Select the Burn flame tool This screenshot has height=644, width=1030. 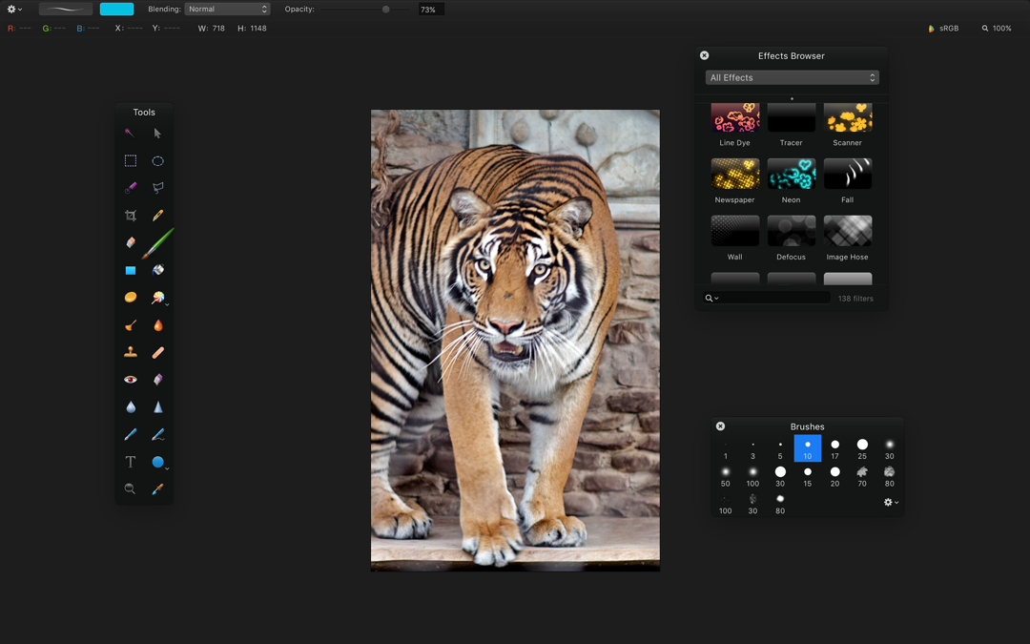157,325
